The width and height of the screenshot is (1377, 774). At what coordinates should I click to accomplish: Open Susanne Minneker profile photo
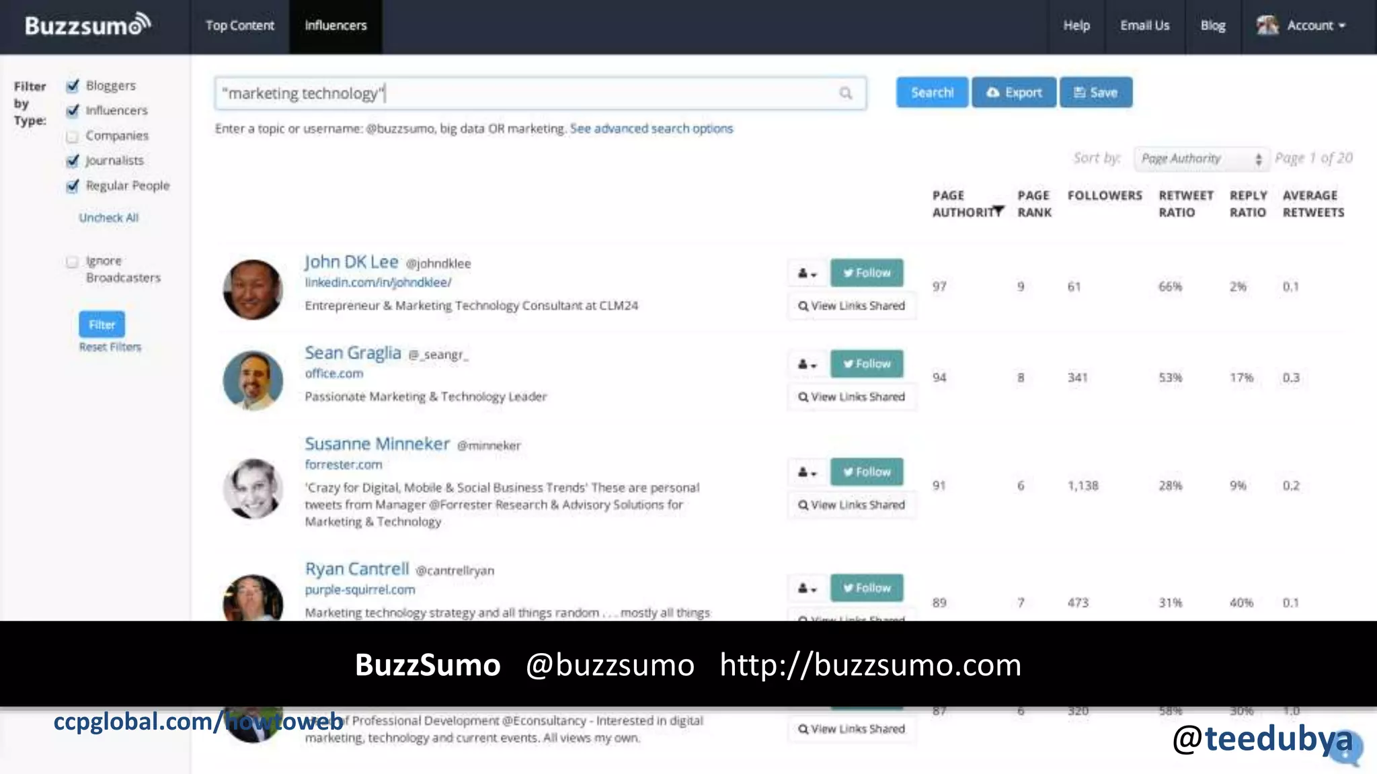coord(253,488)
